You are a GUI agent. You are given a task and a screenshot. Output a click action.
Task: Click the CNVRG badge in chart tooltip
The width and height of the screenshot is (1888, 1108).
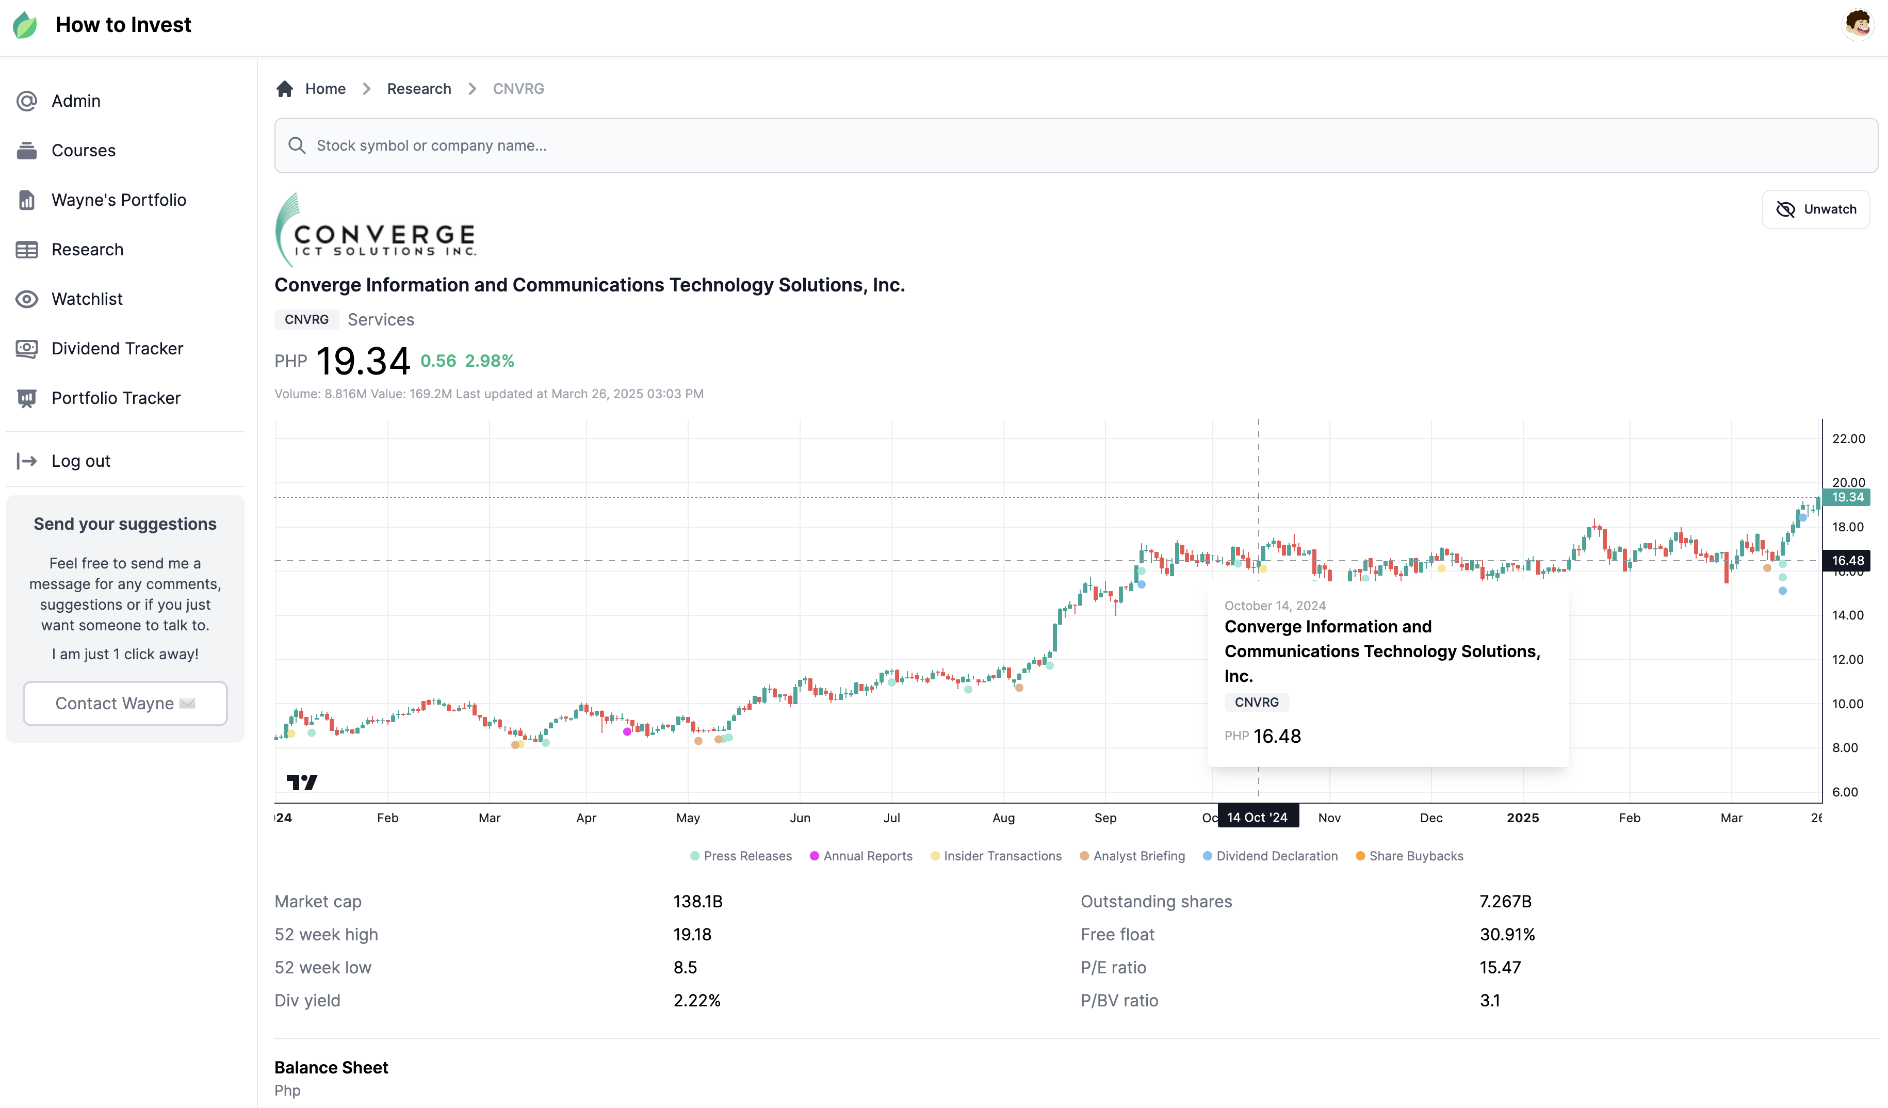coord(1257,702)
